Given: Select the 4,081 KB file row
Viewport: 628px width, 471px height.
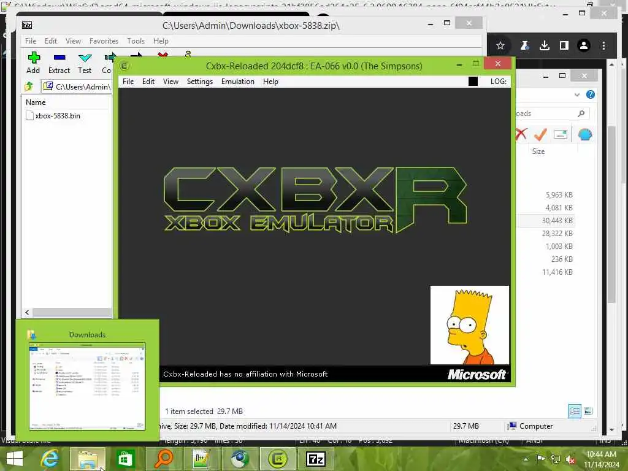Looking at the screenshot, I should 559,208.
